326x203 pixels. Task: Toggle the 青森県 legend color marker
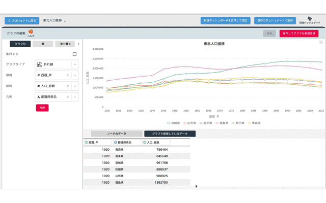249,123
